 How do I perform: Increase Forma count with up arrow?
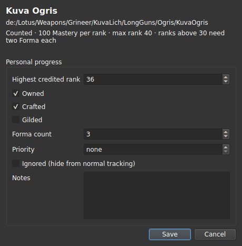(x=226, y=132)
